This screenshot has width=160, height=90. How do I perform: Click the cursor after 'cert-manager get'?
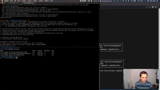click(17, 58)
